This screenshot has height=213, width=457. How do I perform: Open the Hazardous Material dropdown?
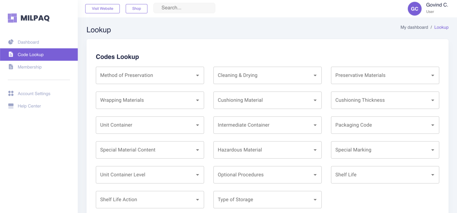pyautogui.click(x=267, y=150)
